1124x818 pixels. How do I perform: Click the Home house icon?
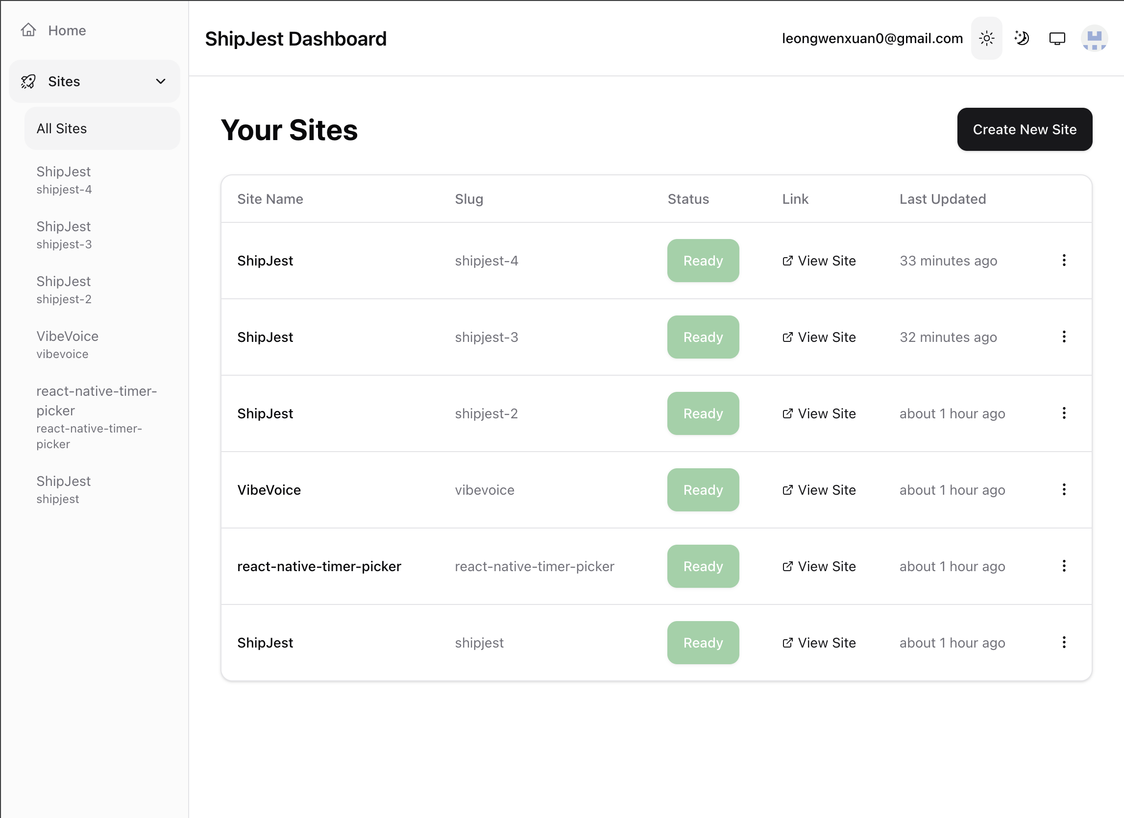pyautogui.click(x=28, y=30)
